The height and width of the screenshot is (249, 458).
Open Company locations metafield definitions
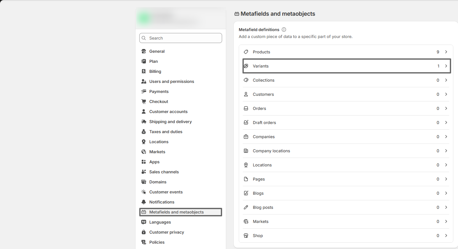pos(345,151)
